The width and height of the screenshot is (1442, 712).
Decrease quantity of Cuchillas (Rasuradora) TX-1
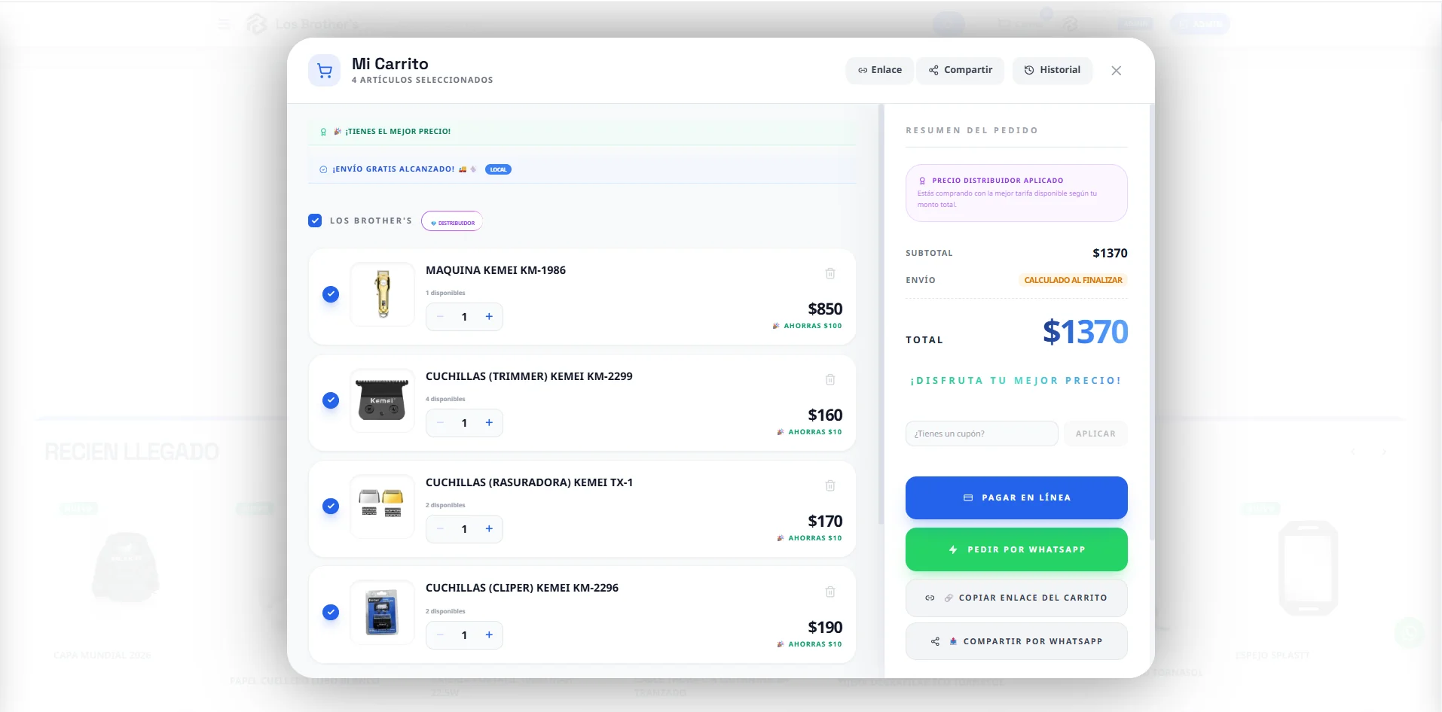pyautogui.click(x=440, y=529)
